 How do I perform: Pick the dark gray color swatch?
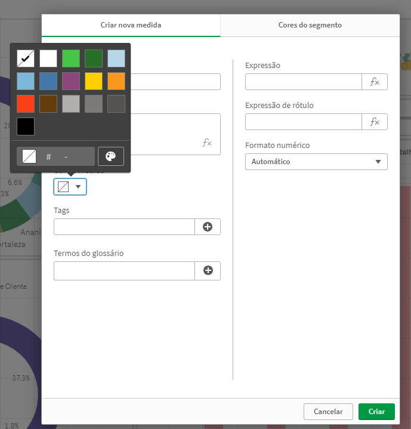point(116,104)
